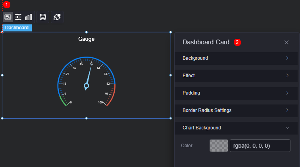Open the sliders settings icon
The image size is (300, 167).
coord(18,17)
